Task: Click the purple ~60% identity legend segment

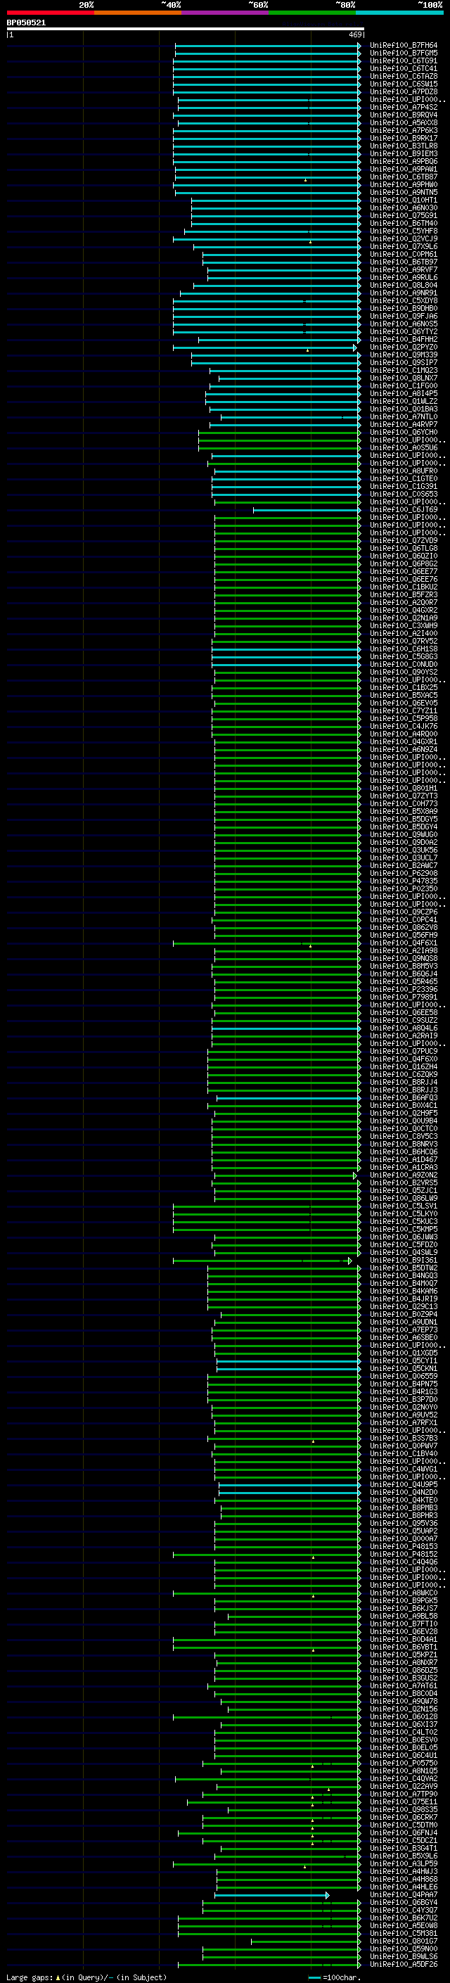Action: 224,13
